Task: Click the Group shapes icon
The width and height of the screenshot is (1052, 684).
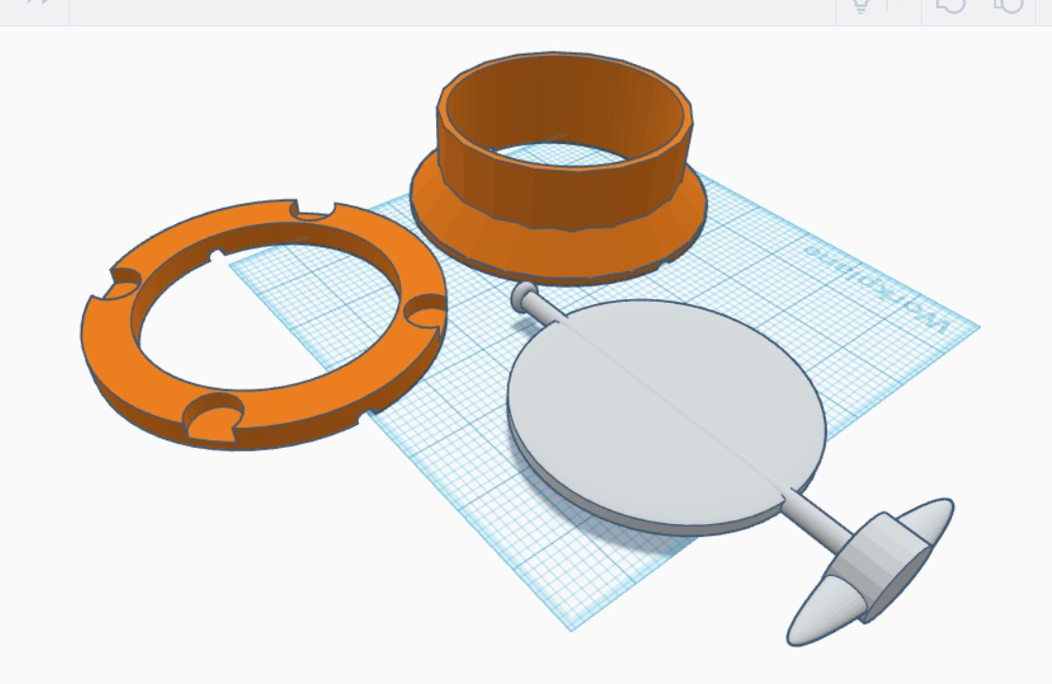Action: [952, 5]
